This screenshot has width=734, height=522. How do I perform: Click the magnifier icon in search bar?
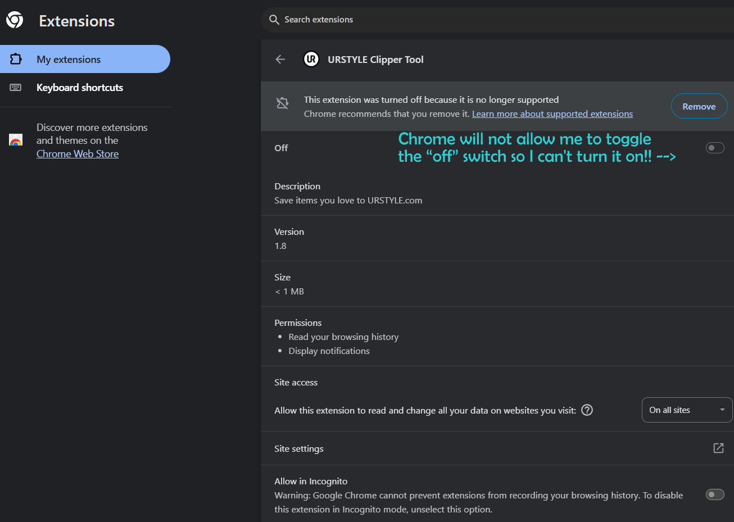pos(274,20)
